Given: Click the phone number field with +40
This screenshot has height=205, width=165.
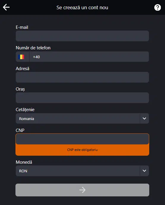Looking at the screenshot, I should (89, 57).
